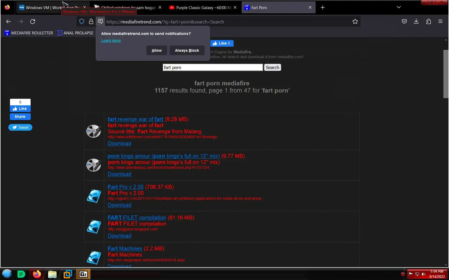449x280 pixels.
Task: Click disc icon beside fart revenge result
Action: click(94, 131)
